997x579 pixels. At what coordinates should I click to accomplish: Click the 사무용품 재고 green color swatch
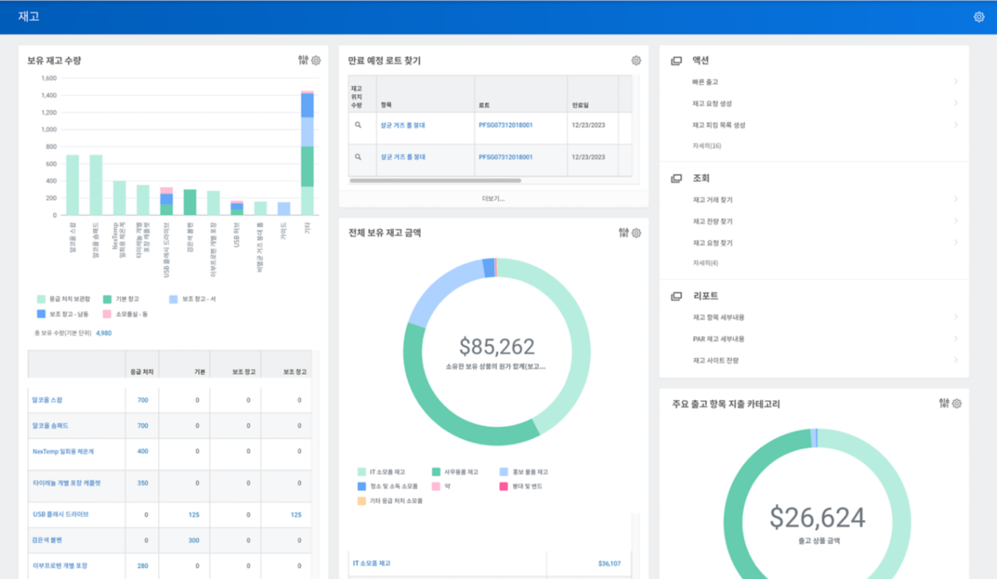pyautogui.click(x=436, y=471)
